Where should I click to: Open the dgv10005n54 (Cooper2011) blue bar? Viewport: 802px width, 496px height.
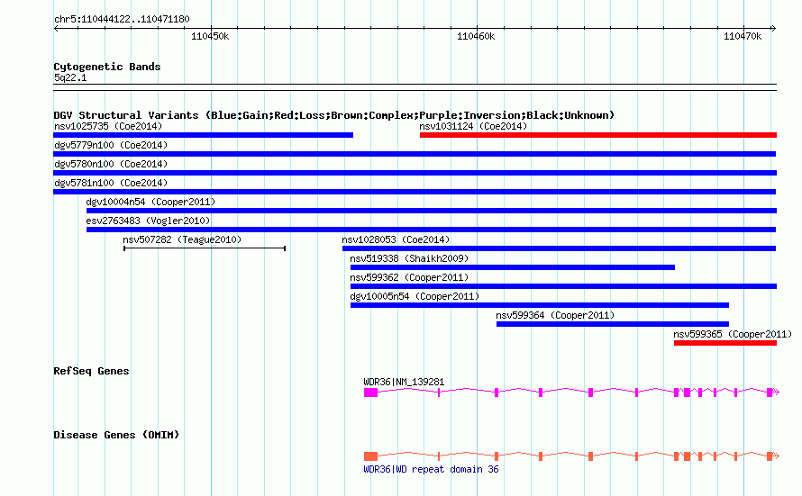540,305
